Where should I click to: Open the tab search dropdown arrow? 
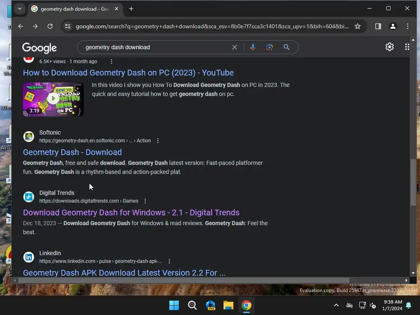20,9
